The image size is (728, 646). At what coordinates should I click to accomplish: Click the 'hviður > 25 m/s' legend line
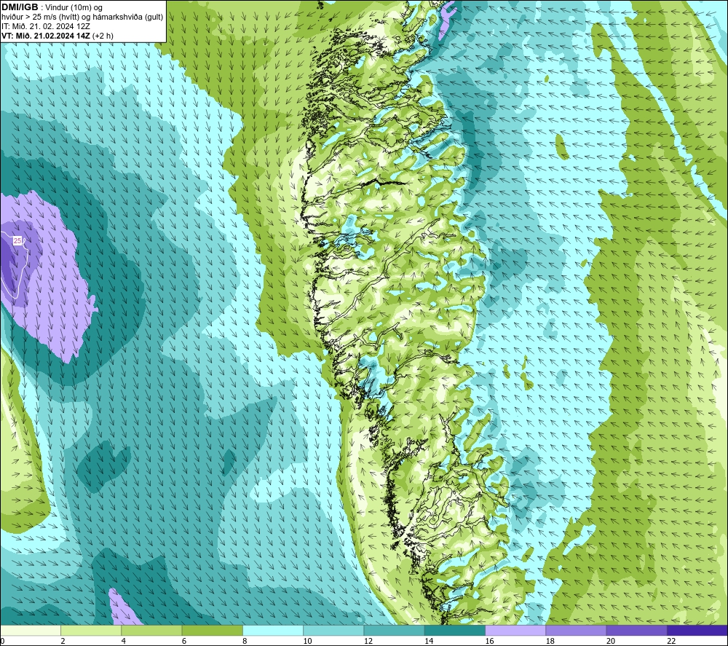click(x=83, y=17)
